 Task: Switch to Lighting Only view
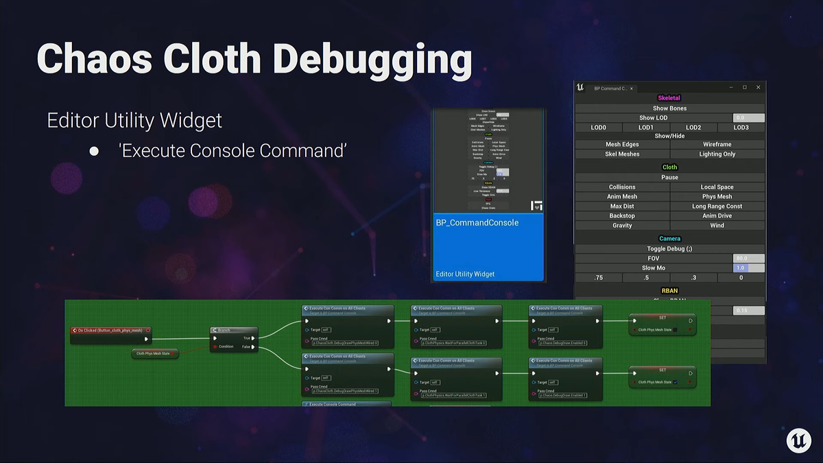(x=717, y=154)
